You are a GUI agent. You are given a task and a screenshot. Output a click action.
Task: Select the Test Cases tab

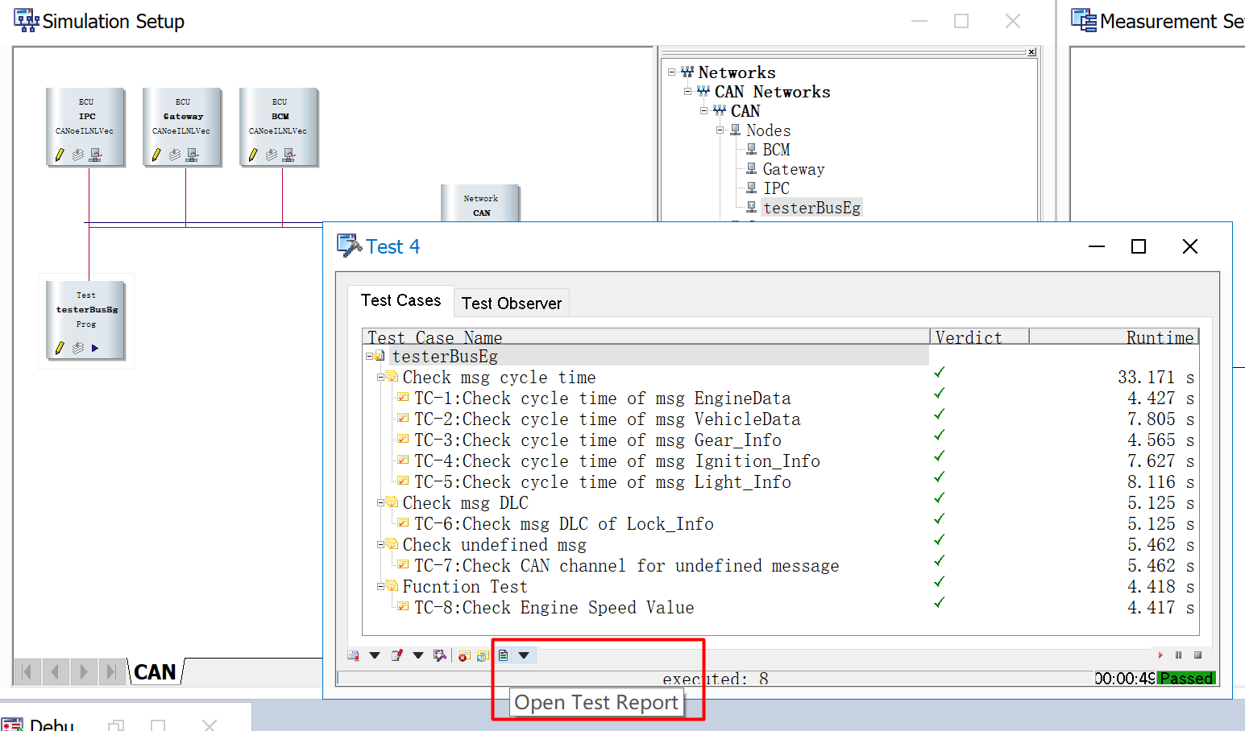coord(400,300)
